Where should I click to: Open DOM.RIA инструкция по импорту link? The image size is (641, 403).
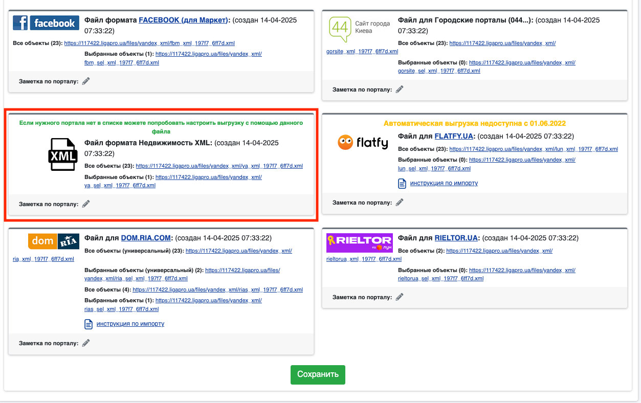(130, 324)
